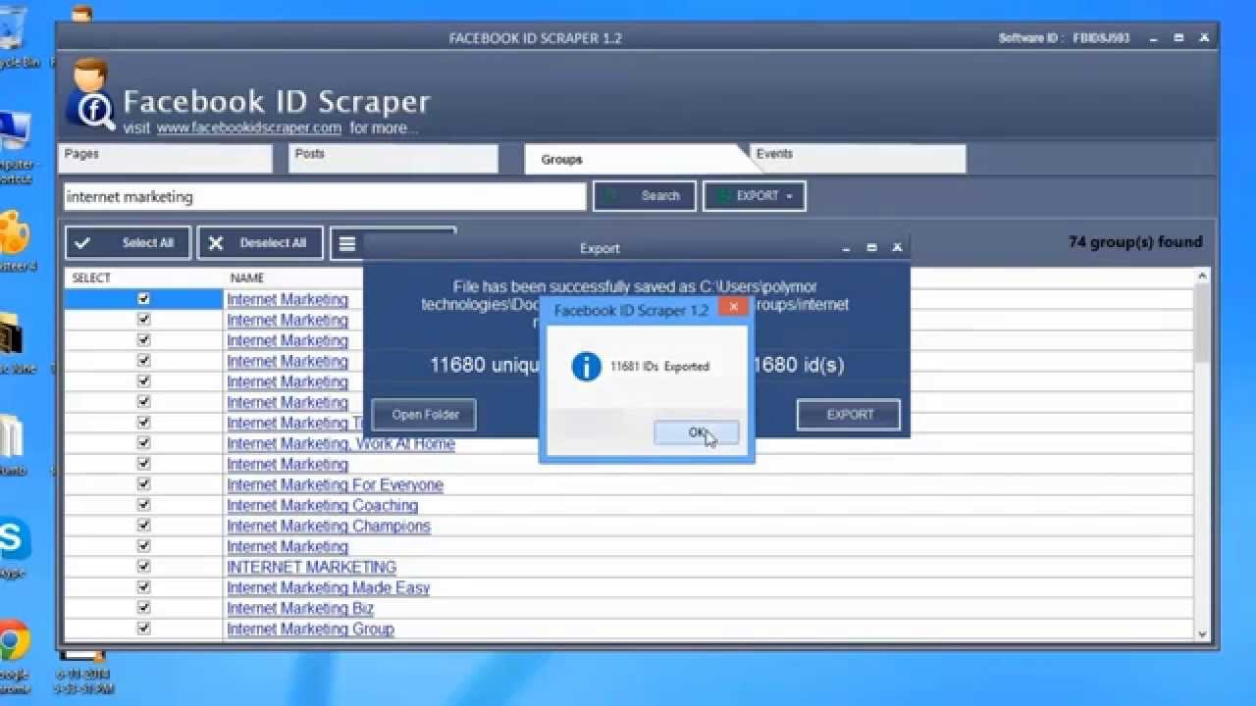The width and height of the screenshot is (1256, 706).
Task: Select the Skype desktop icon
Action: pos(14,548)
